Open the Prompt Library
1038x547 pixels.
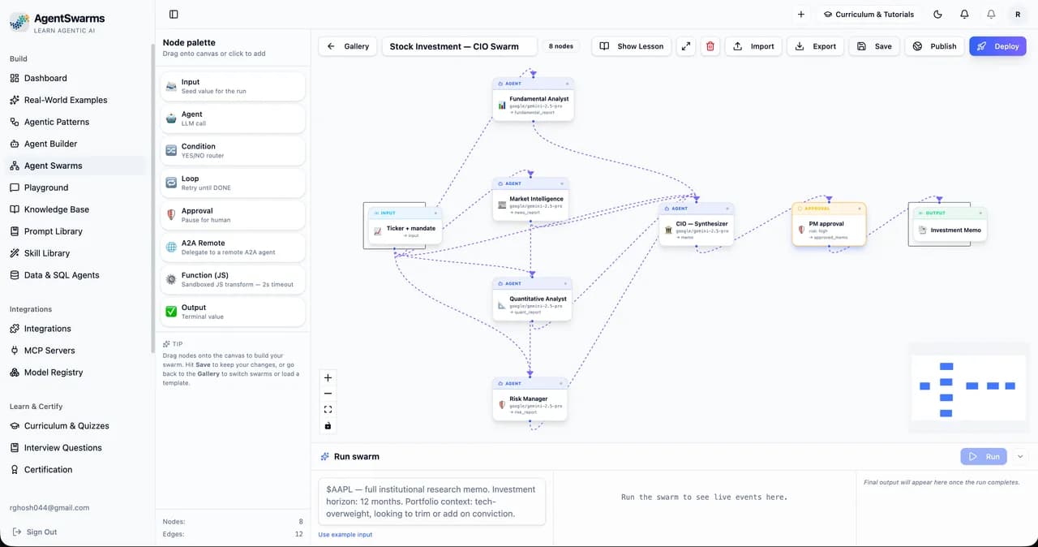(x=77, y=231)
